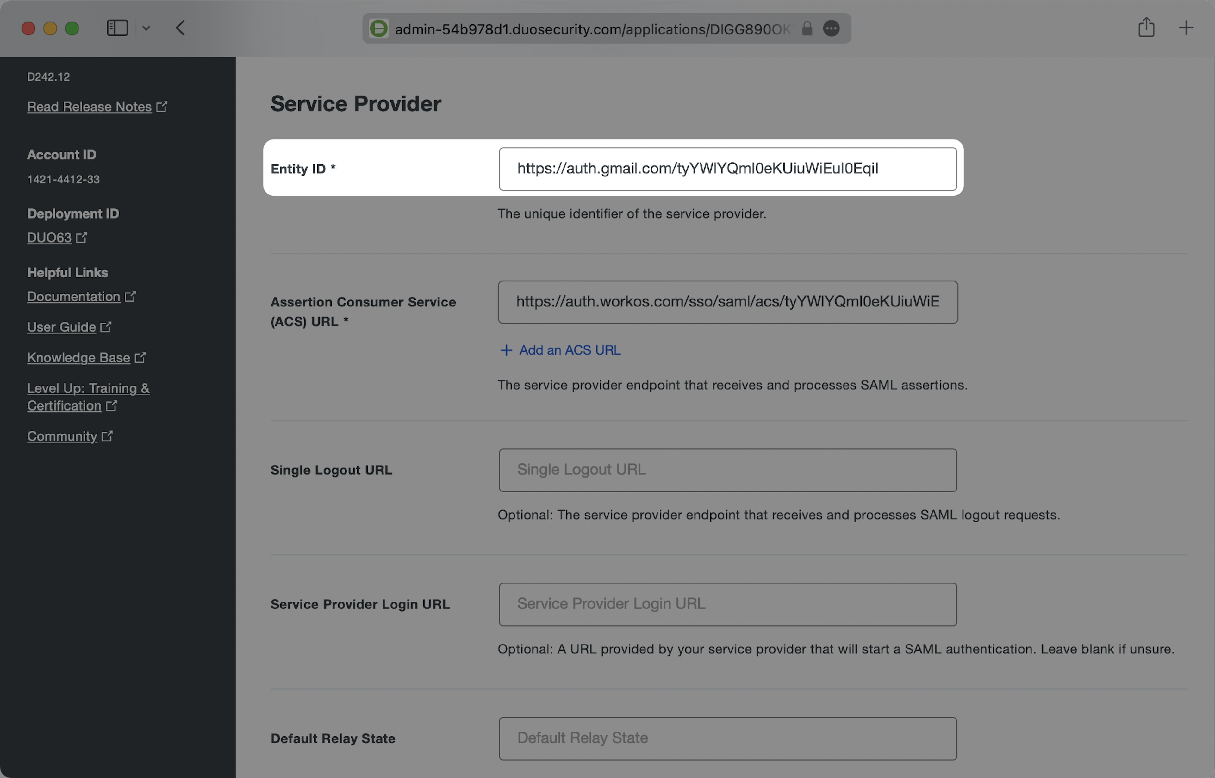Open the Documentation helpful link

coord(74,297)
